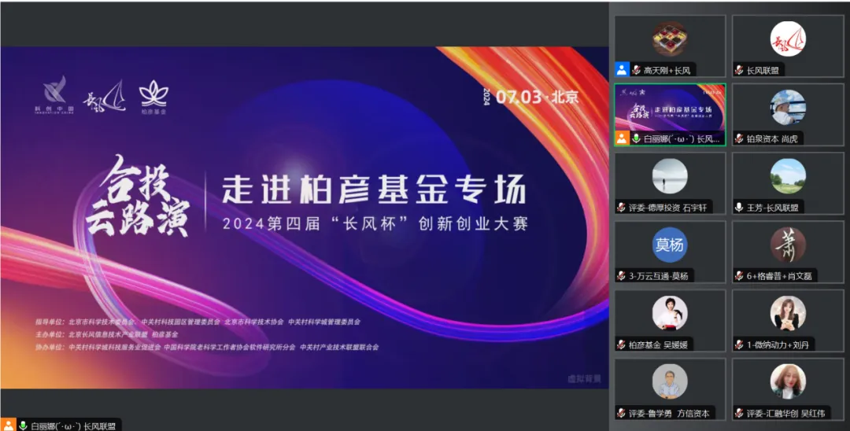Click the 指导单位 line on the slide

point(198,322)
